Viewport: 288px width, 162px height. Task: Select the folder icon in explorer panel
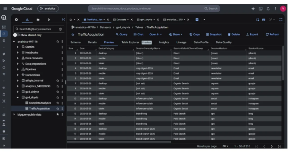(38, 19)
